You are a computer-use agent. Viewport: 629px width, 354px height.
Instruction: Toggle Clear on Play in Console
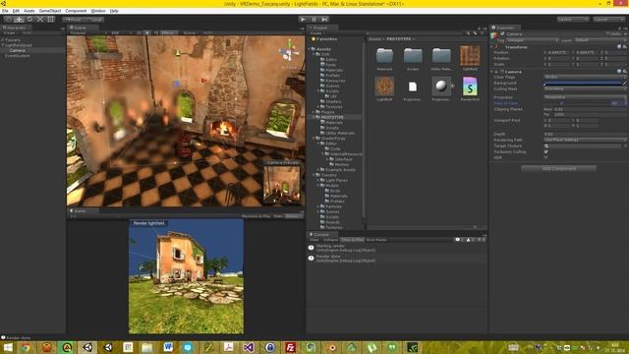(352, 240)
